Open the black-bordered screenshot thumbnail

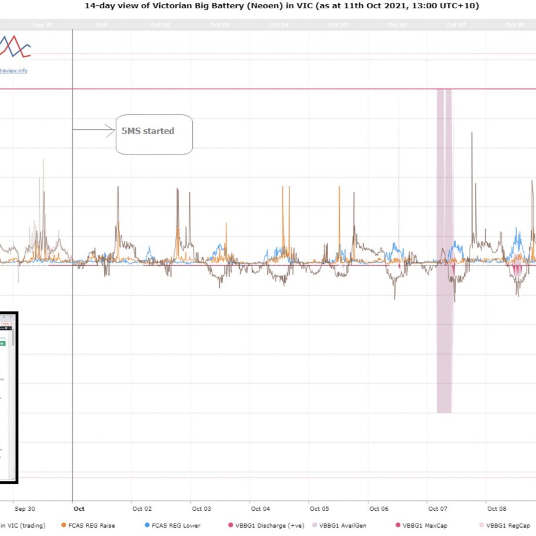[9, 397]
